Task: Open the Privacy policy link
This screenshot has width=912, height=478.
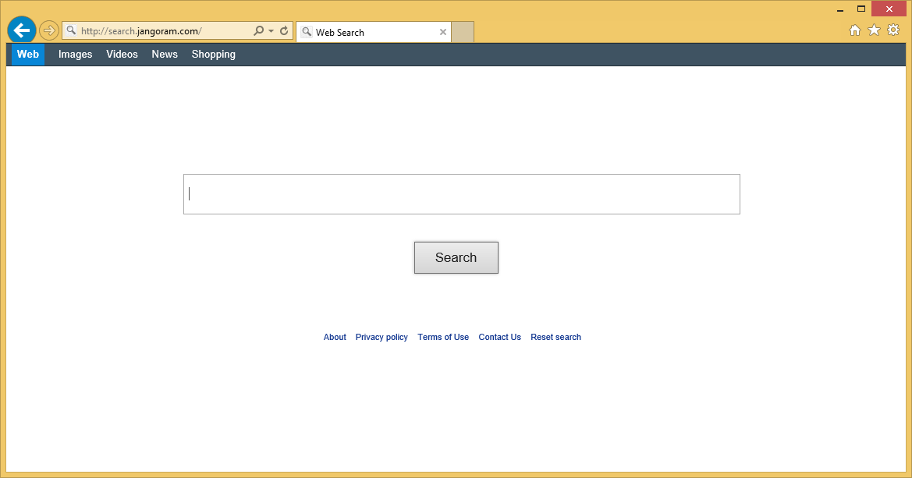Action: point(381,337)
